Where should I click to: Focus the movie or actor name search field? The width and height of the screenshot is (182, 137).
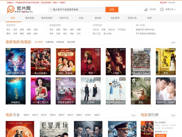77,9
